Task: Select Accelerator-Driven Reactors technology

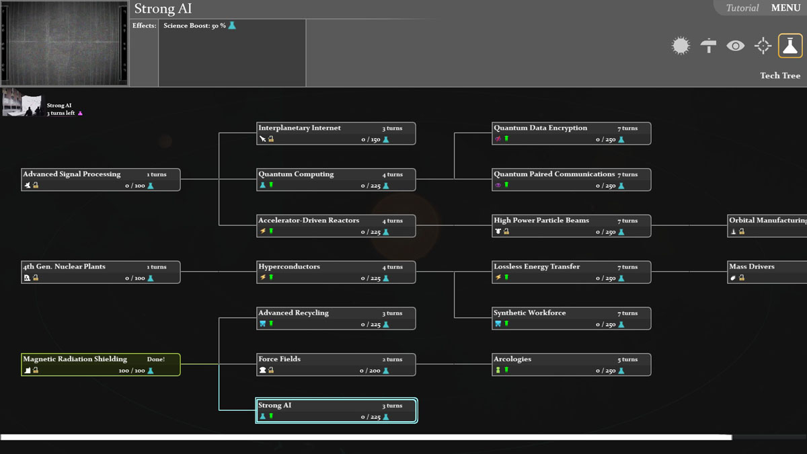Action: tap(336, 226)
